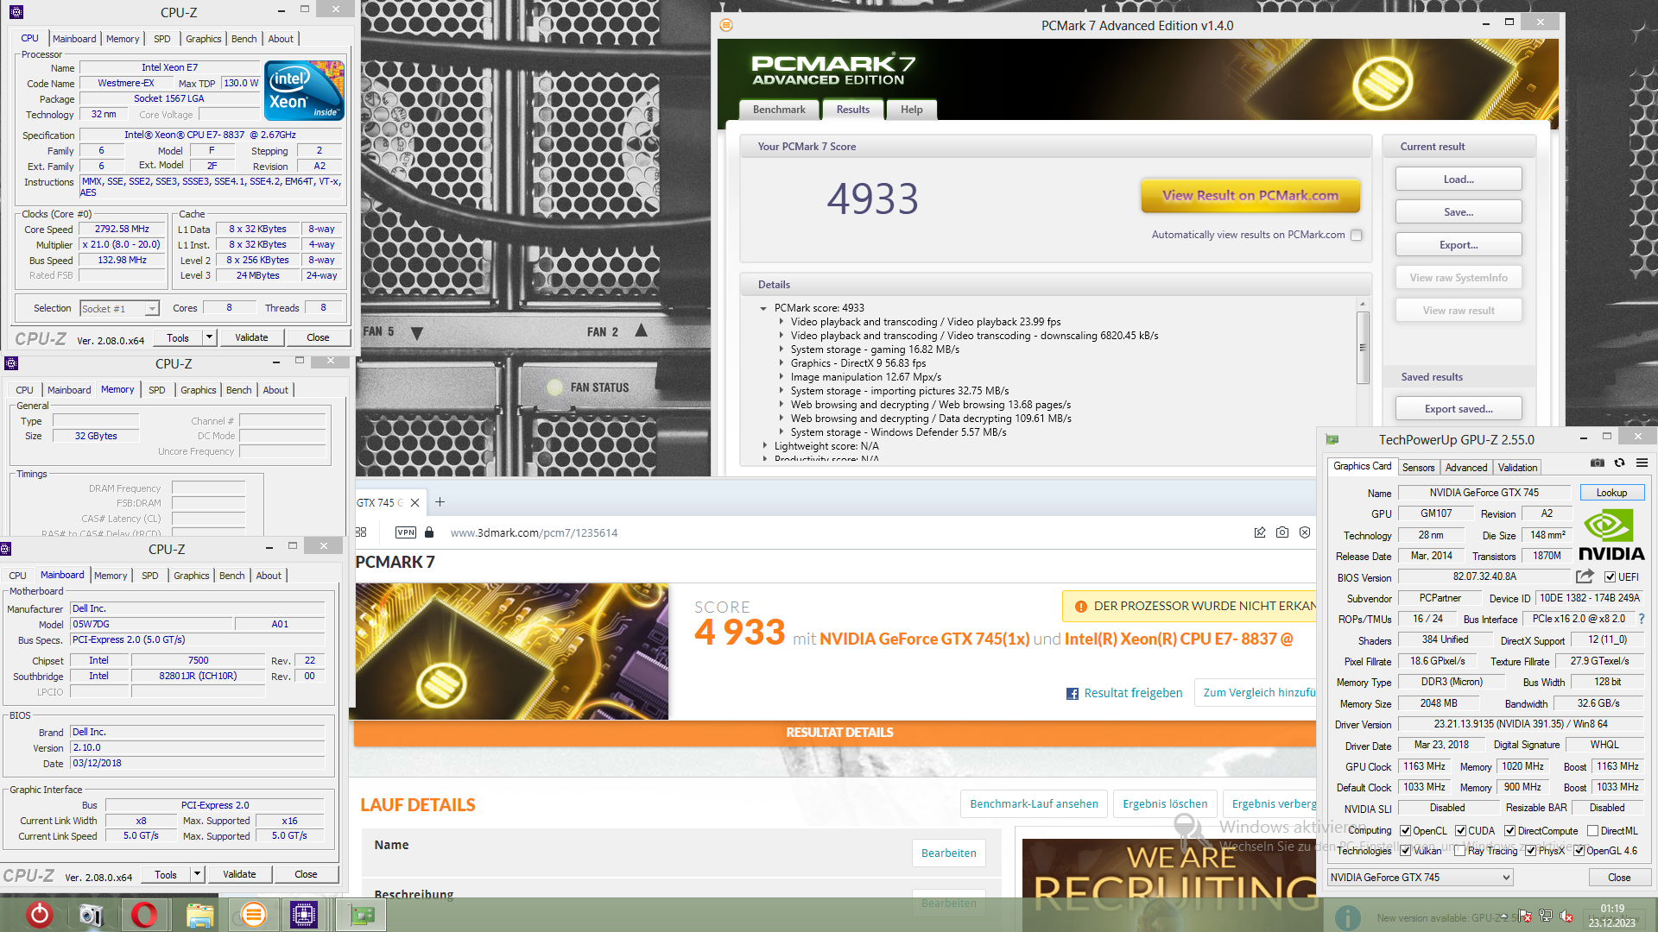This screenshot has width=1658, height=932.
Task: Open the Help tab in PCMark 7
Action: pos(912,110)
